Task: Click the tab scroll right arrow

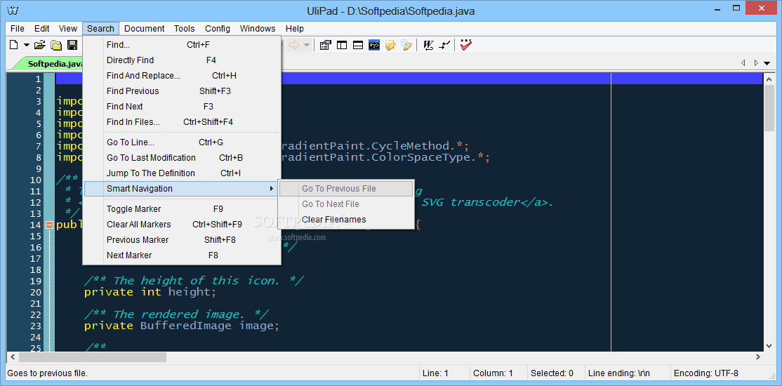Action: coord(755,63)
